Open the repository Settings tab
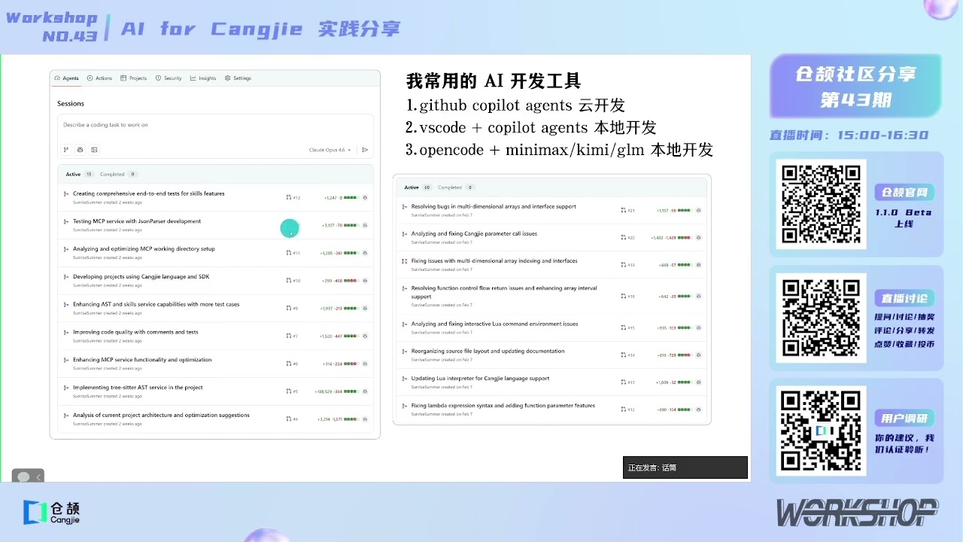Image resolution: width=963 pixels, height=542 pixels. (x=238, y=78)
